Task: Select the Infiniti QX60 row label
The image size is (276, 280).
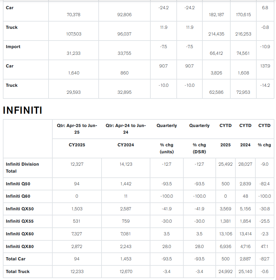Action: [x=20, y=234]
